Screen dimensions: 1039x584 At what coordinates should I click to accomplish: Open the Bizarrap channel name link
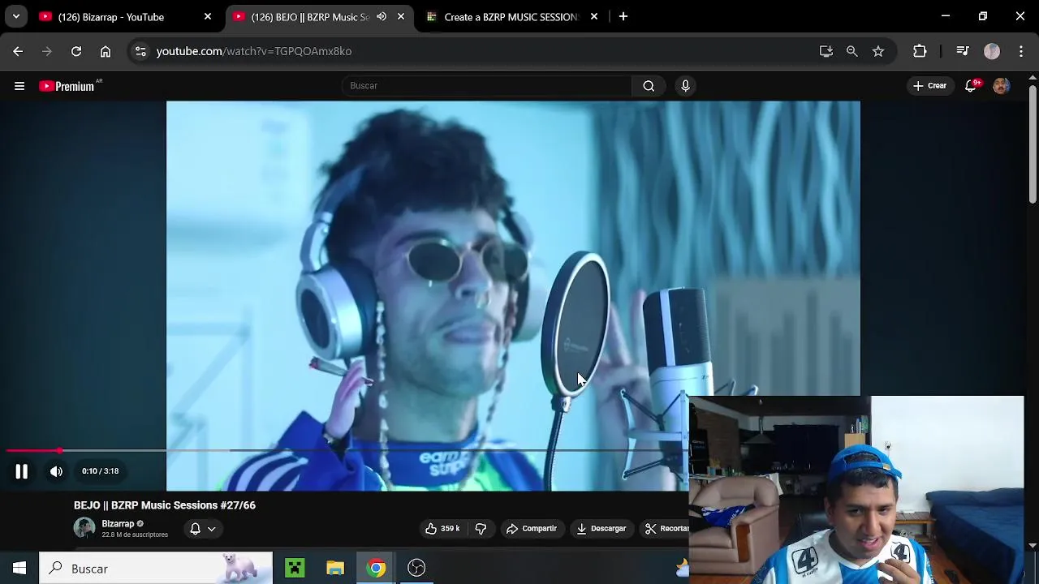[x=118, y=524]
